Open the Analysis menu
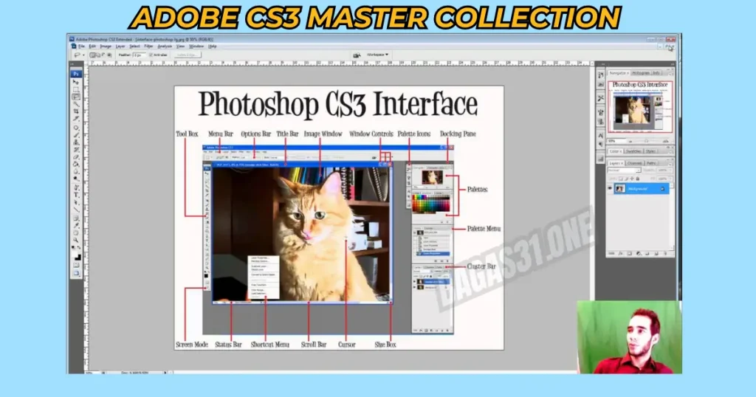 tap(165, 46)
